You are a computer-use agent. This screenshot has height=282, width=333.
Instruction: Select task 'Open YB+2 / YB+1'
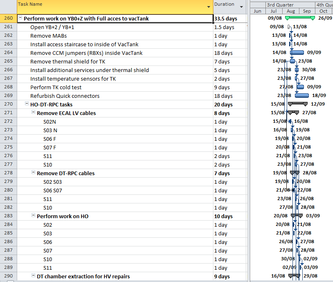coord(52,27)
